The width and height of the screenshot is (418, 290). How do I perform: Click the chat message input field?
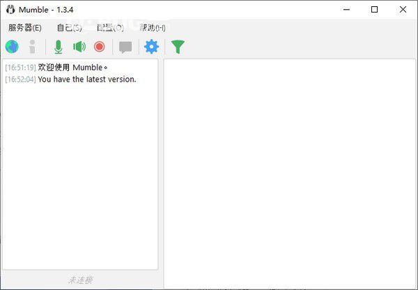(x=80, y=280)
